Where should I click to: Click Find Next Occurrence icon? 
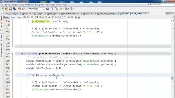(43, 17)
